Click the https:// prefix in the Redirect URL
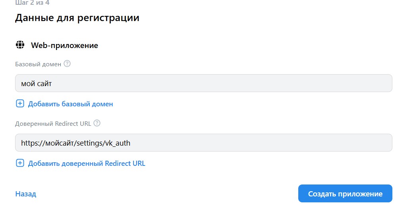 click(x=33, y=143)
